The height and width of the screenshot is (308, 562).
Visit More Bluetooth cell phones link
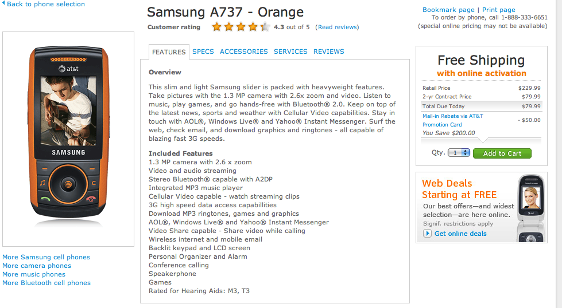(46, 283)
